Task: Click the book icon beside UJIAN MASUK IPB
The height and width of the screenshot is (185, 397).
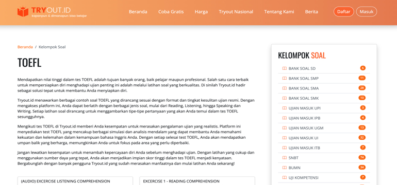Action: [x=284, y=118]
